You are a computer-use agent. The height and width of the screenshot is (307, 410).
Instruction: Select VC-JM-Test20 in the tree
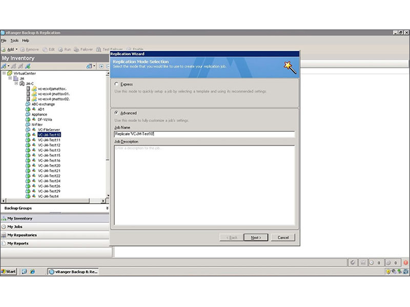click(x=49, y=166)
